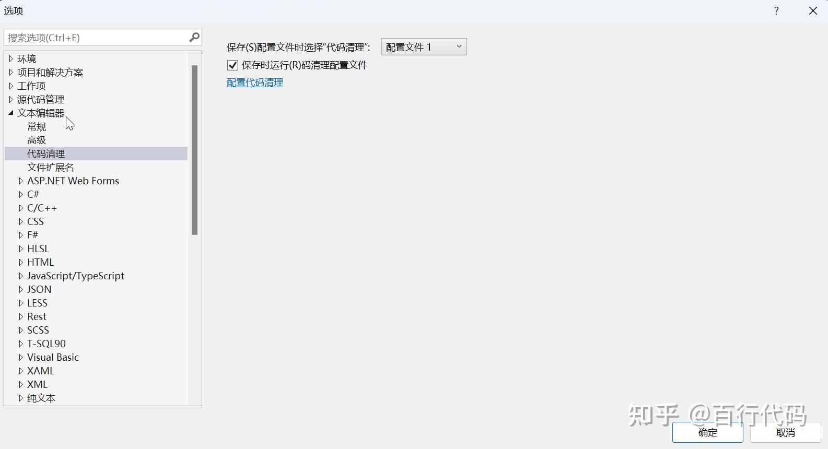Image resolution: width=828 pixels, height=449 pixels.
Task: Select the C/C++ language label
Action: [x=42, y=208]
